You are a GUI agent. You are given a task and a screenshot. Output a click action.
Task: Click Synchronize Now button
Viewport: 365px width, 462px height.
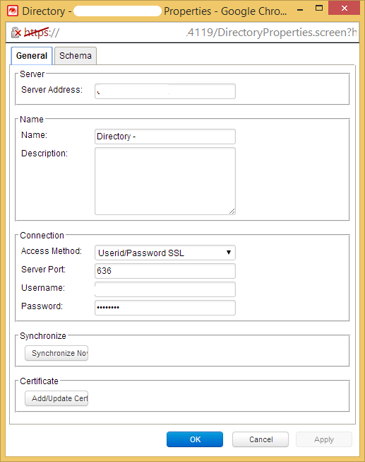coord(56,353)
